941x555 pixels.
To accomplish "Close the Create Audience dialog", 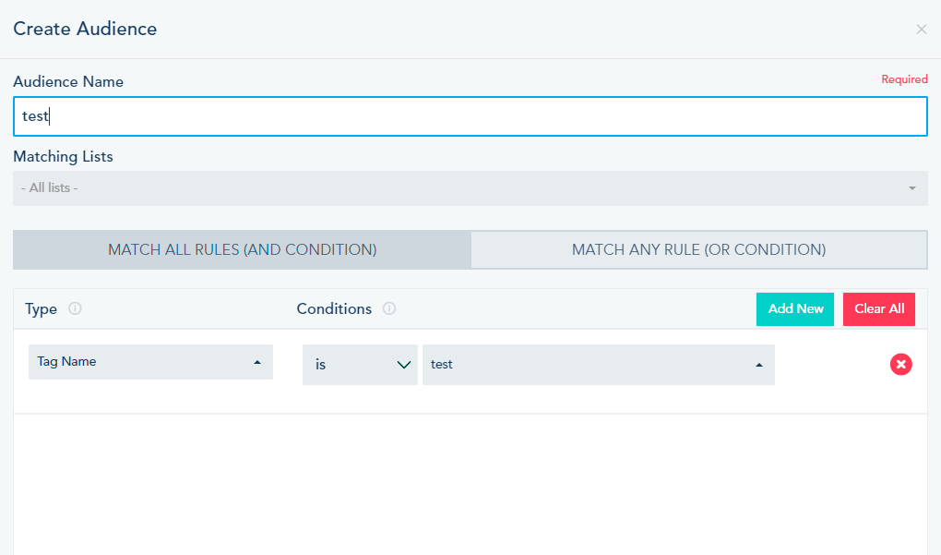I will pyautogui.click(x=922, y=30).
